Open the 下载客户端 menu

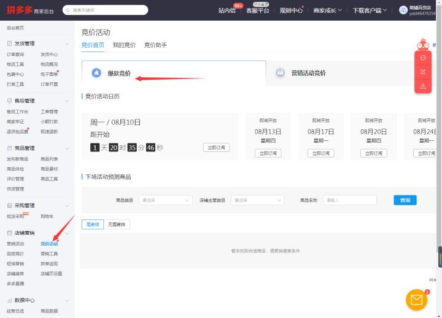pos(370,10)
